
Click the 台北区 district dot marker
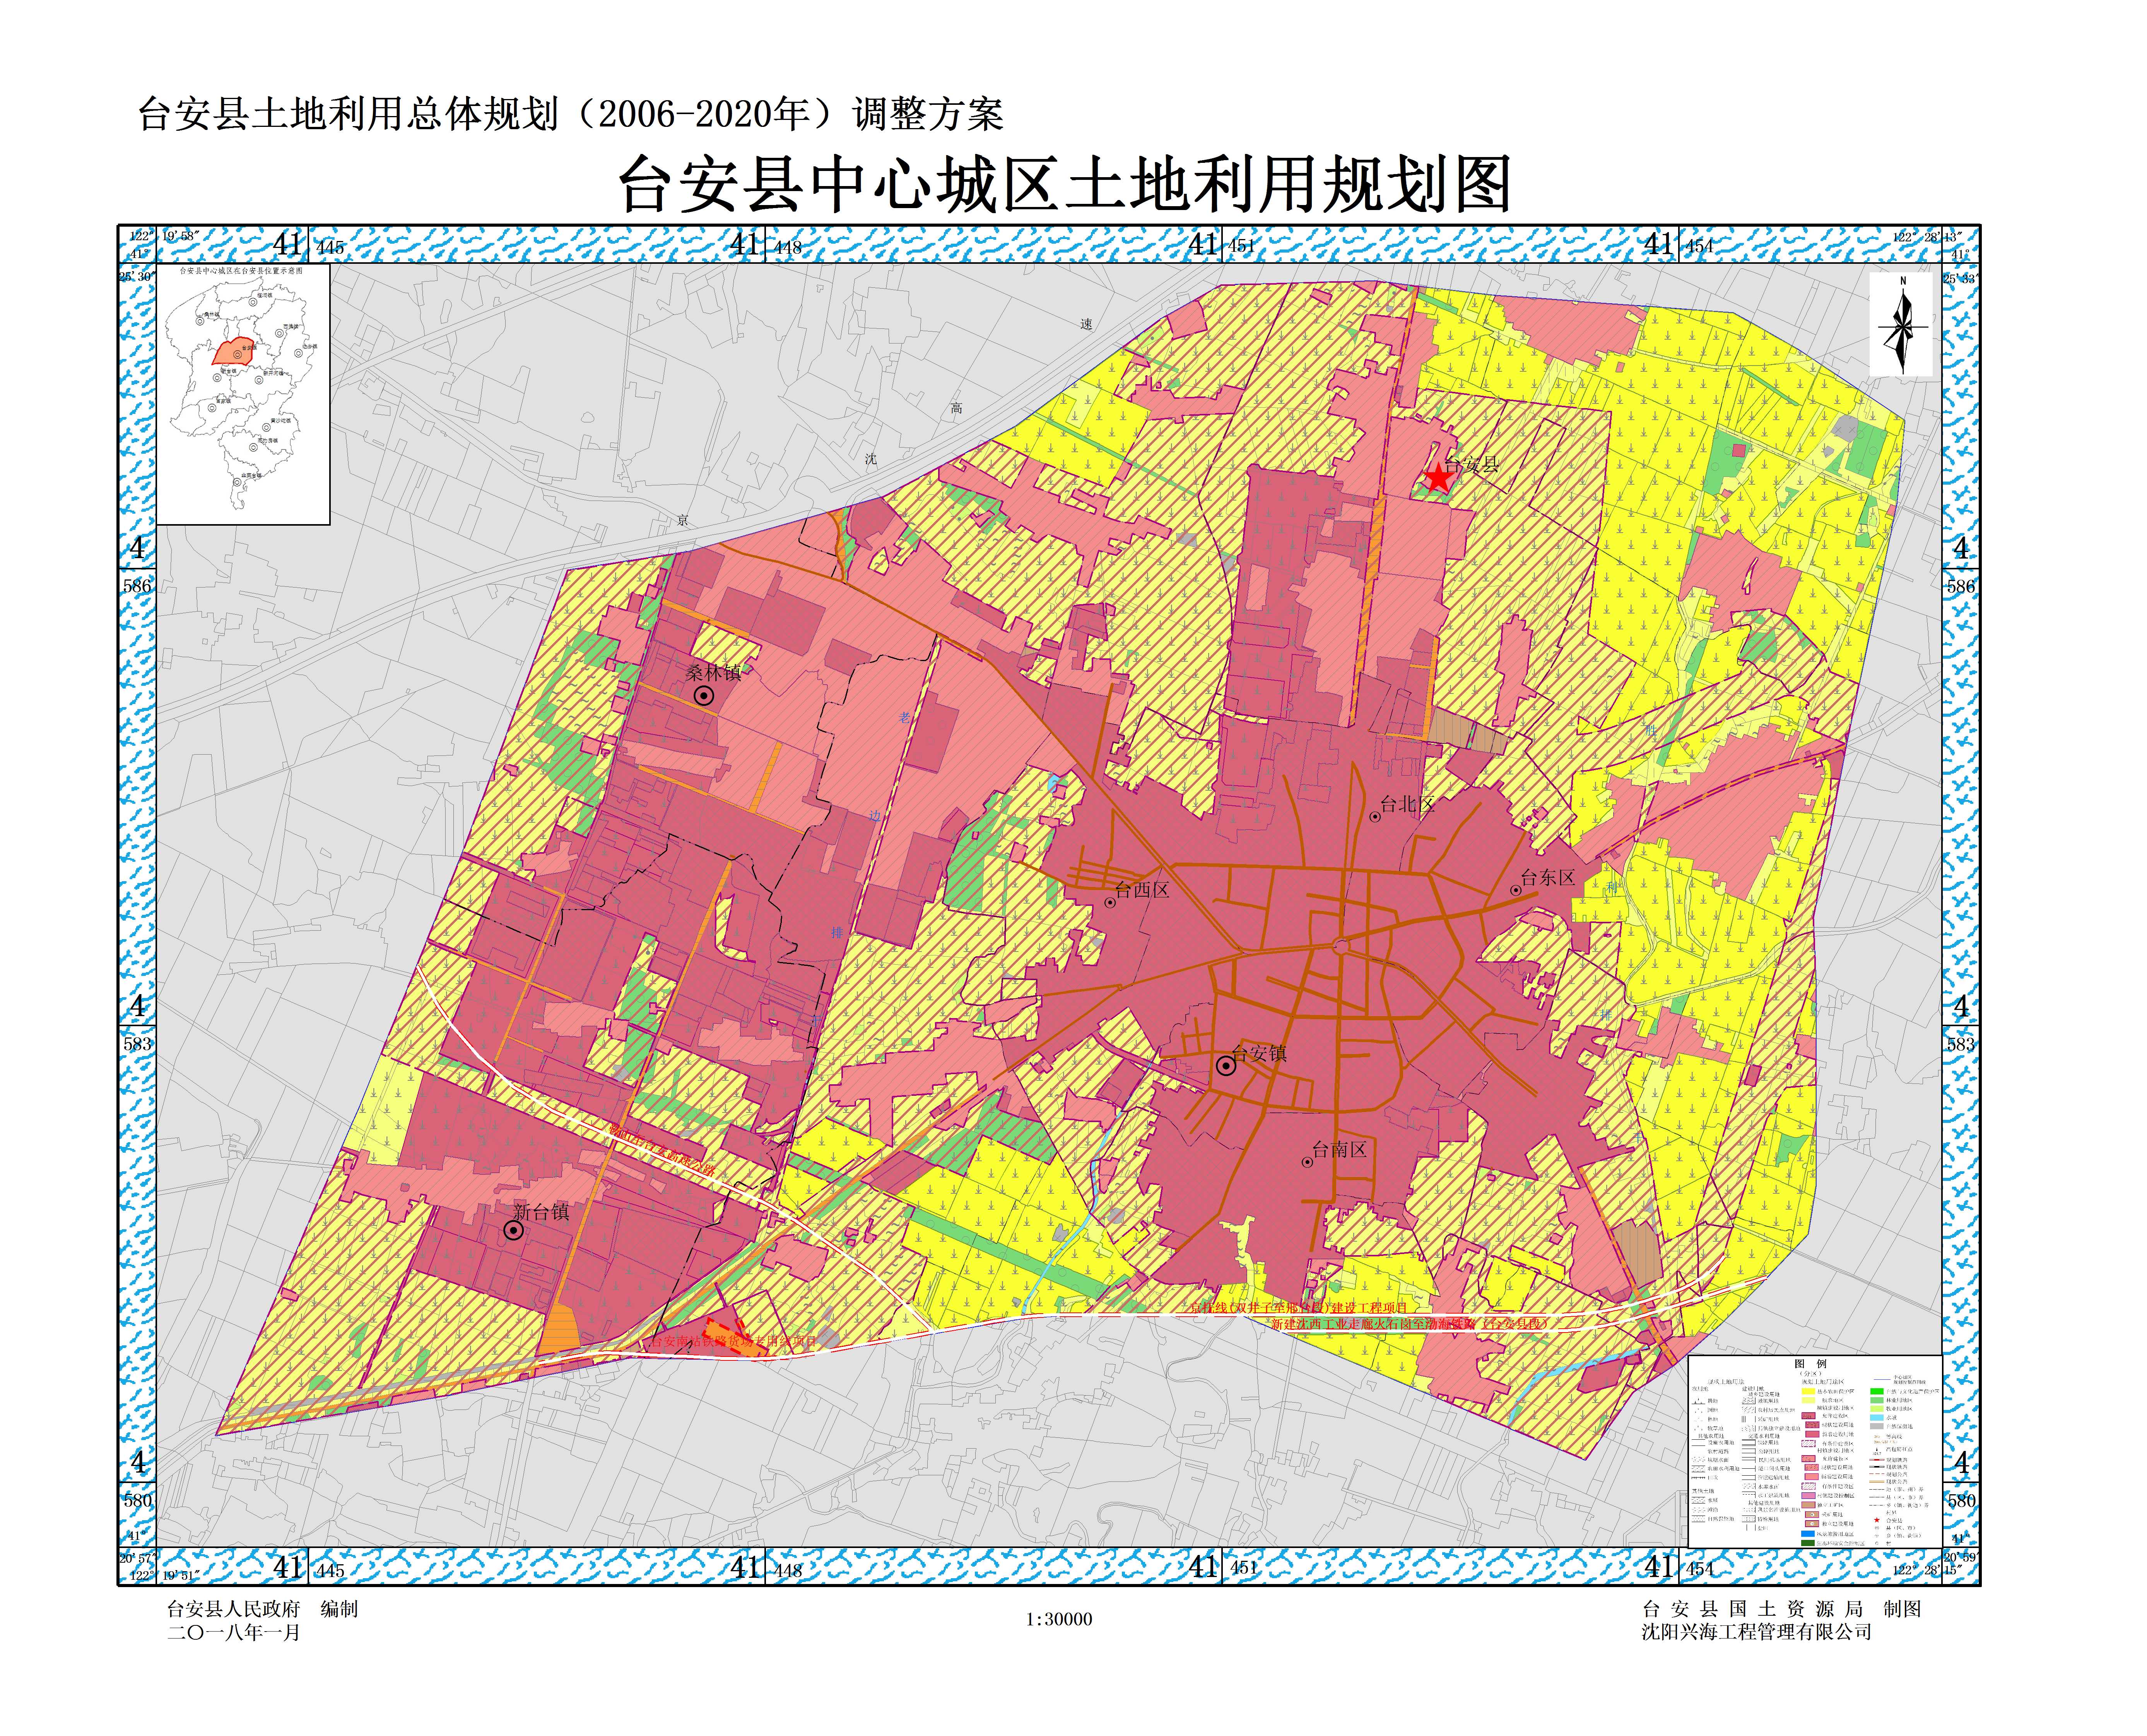coord(1375,817)
